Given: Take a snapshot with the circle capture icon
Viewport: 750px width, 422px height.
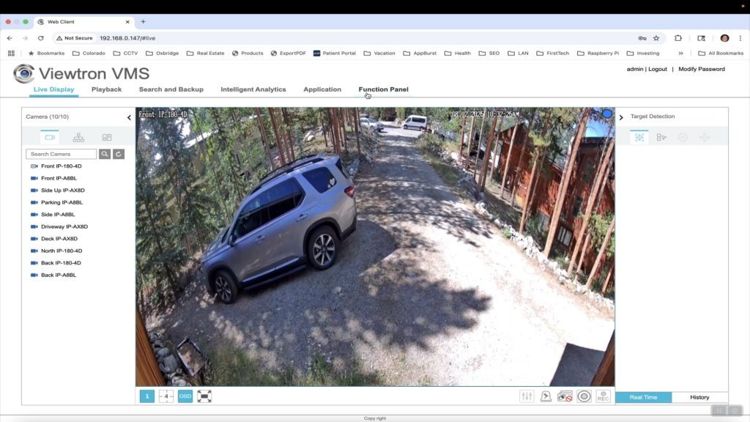Looking at the screenshot, I should click(x=584, y=396).
